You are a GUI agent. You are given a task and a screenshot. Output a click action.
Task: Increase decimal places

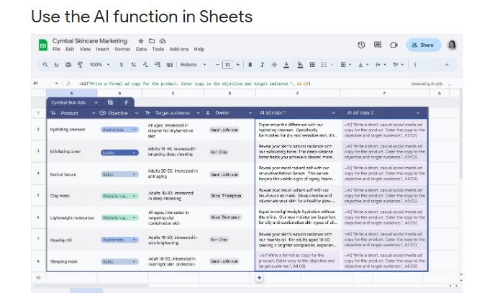[158, 65]
